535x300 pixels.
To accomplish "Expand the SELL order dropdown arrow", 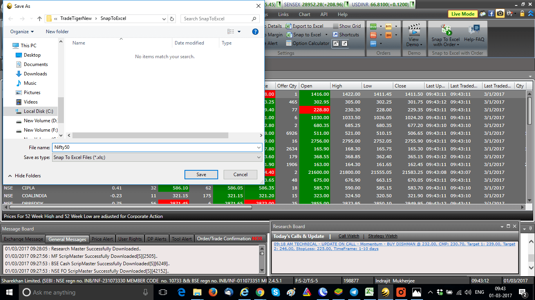I will pyautogui.click(x=380, y=35).
